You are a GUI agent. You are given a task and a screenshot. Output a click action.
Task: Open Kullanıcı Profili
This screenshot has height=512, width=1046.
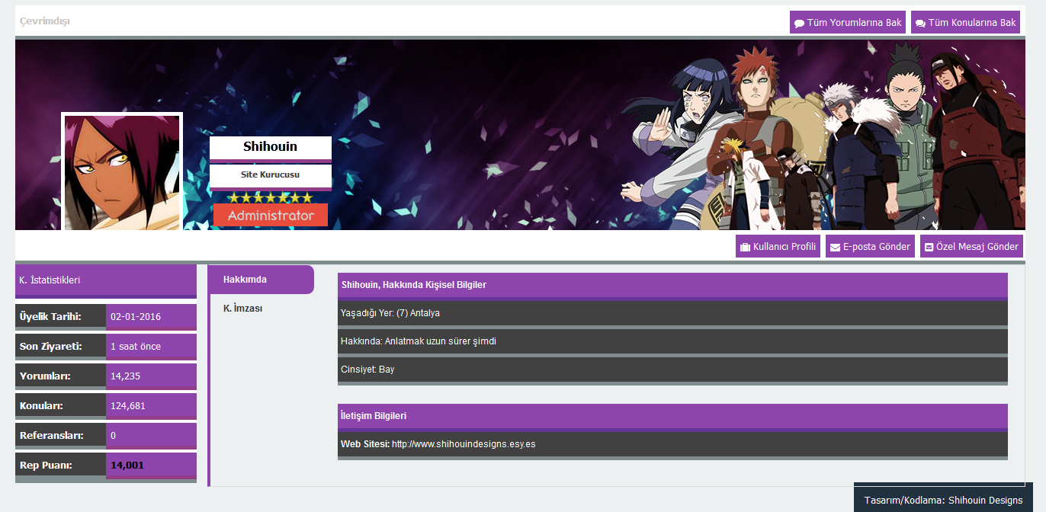(778, 246)
